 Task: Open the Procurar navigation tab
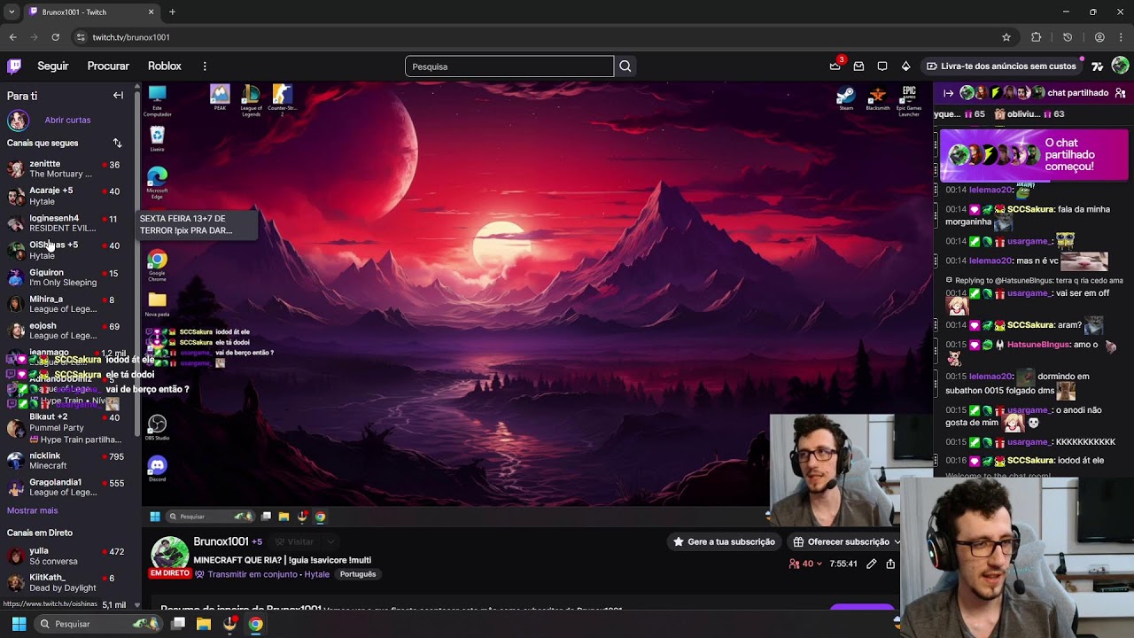pos(108,66)
